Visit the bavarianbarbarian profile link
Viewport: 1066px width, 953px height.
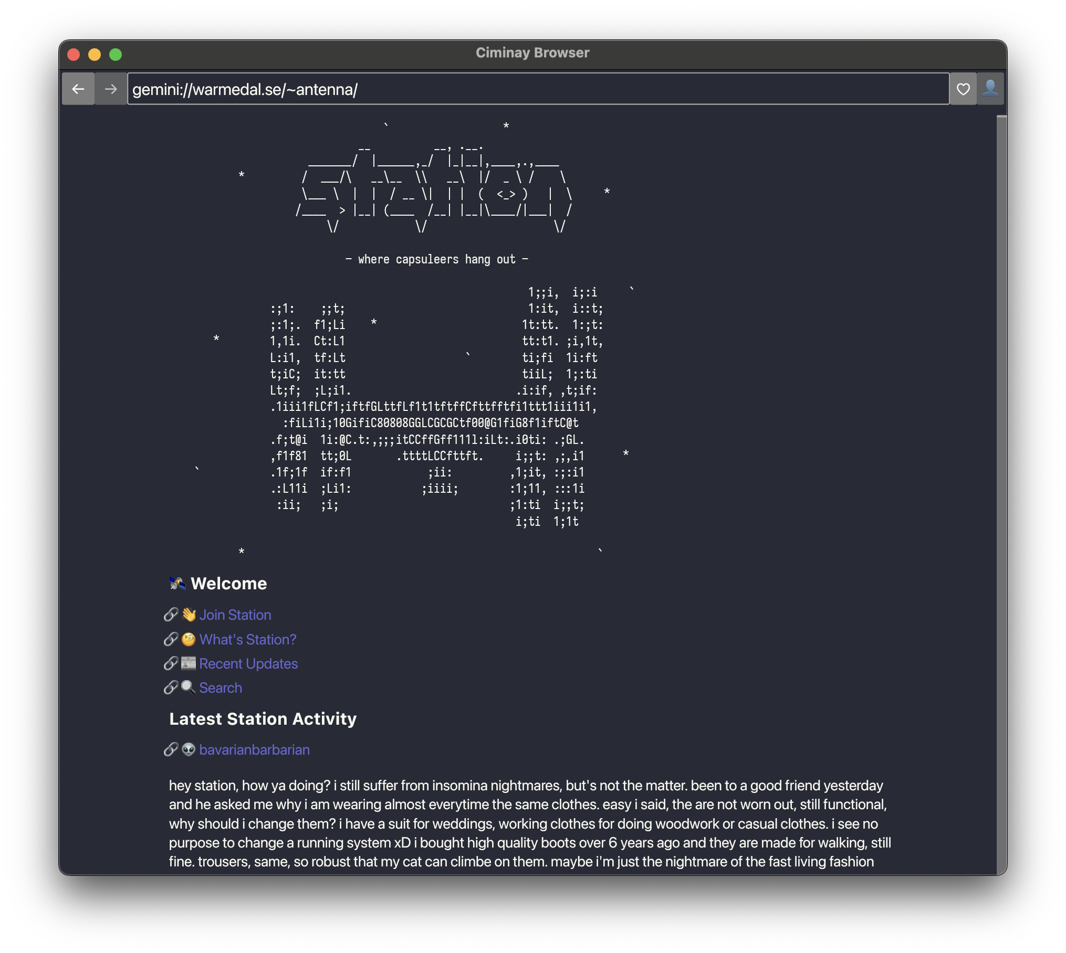click(254, 750)
